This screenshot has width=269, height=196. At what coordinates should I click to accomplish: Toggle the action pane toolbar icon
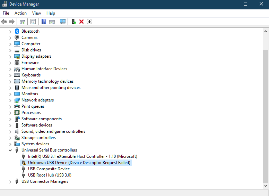(x=52, y=22)
